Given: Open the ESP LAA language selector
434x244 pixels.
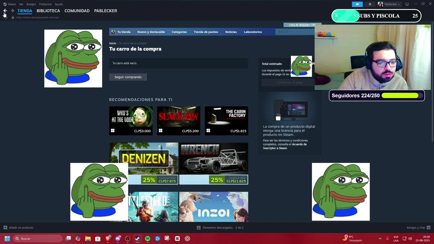Looking at the screenshot, I should click(x=396, y=239).
